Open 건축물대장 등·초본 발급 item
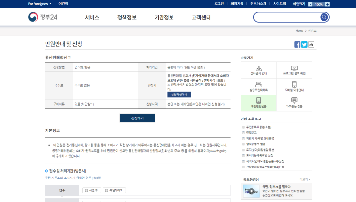The width and height of the screenshot is (356, 202). click(x=265, y=167)
